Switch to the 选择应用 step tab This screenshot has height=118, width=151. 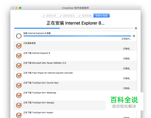[50, 16]
